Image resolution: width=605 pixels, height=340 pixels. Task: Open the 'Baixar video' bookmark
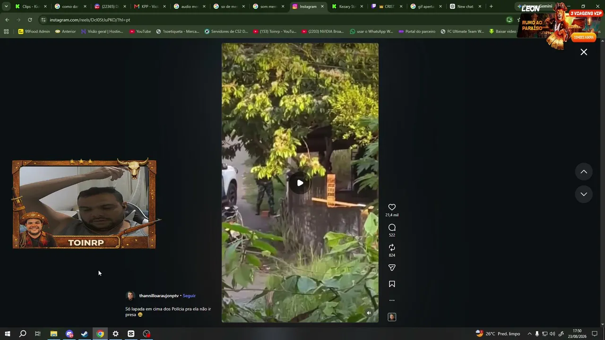pyautogui.click(x=502, y=32)
